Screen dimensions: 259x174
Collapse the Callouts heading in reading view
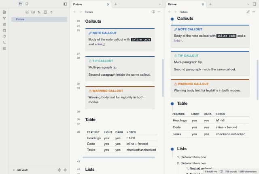click(172, 19)
